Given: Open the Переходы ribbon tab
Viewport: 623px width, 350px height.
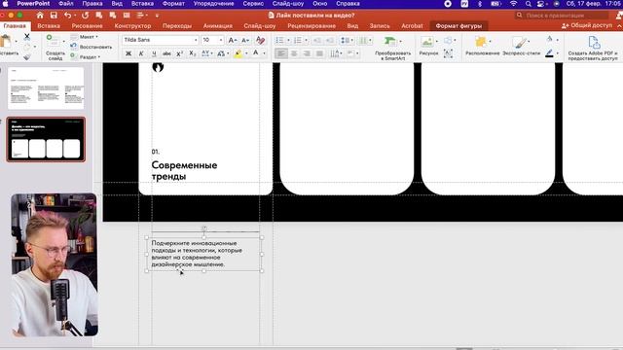Looking at the screenshot, I should pos(177,26).
